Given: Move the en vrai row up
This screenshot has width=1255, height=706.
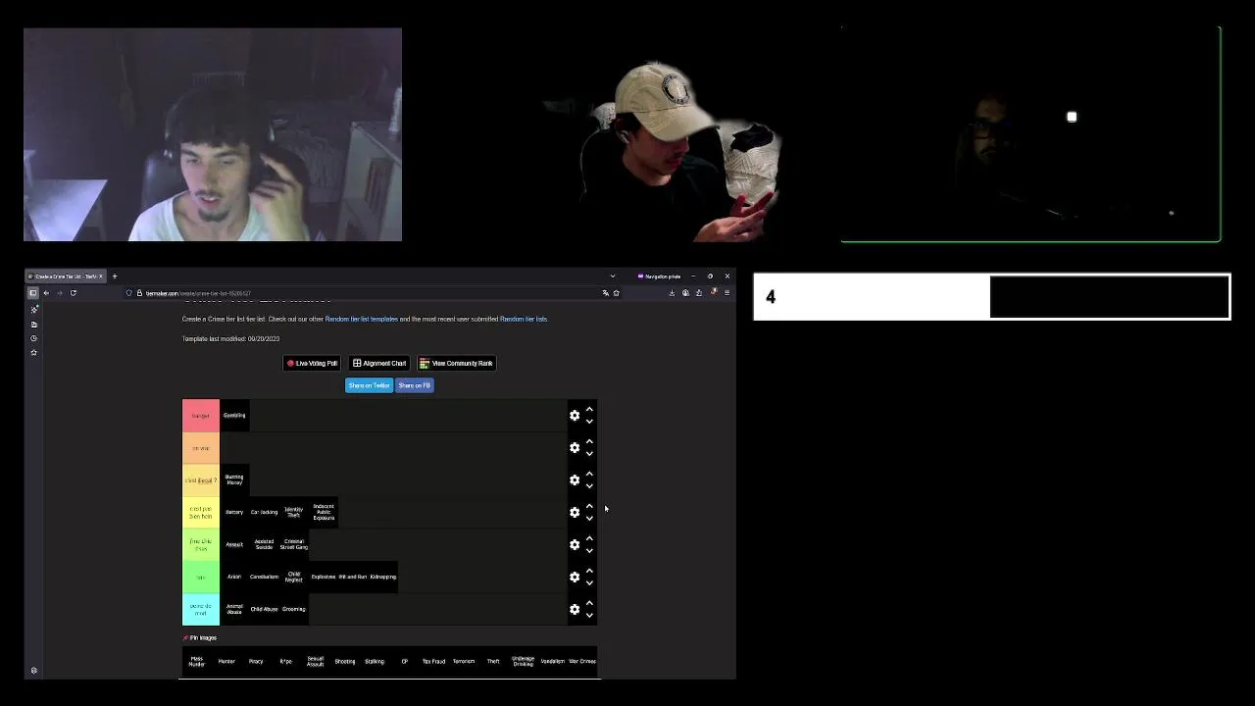Looking at the screenshot, I should click(x=589, y=441).
